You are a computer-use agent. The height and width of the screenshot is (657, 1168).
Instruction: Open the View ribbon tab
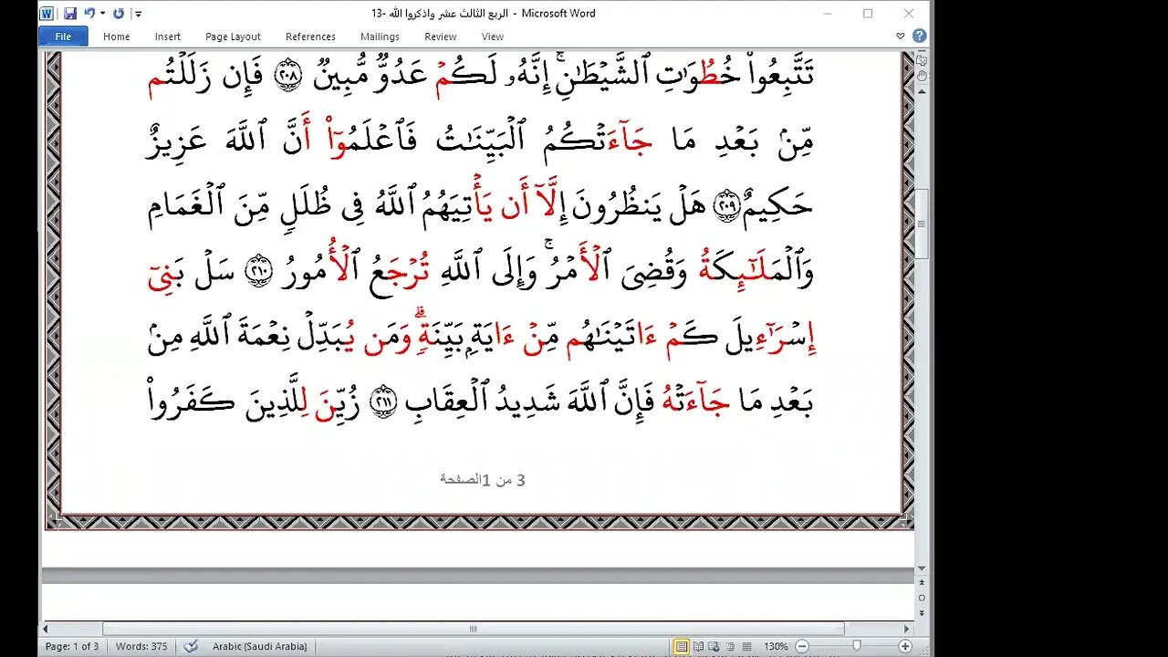(x=493, y=36)
